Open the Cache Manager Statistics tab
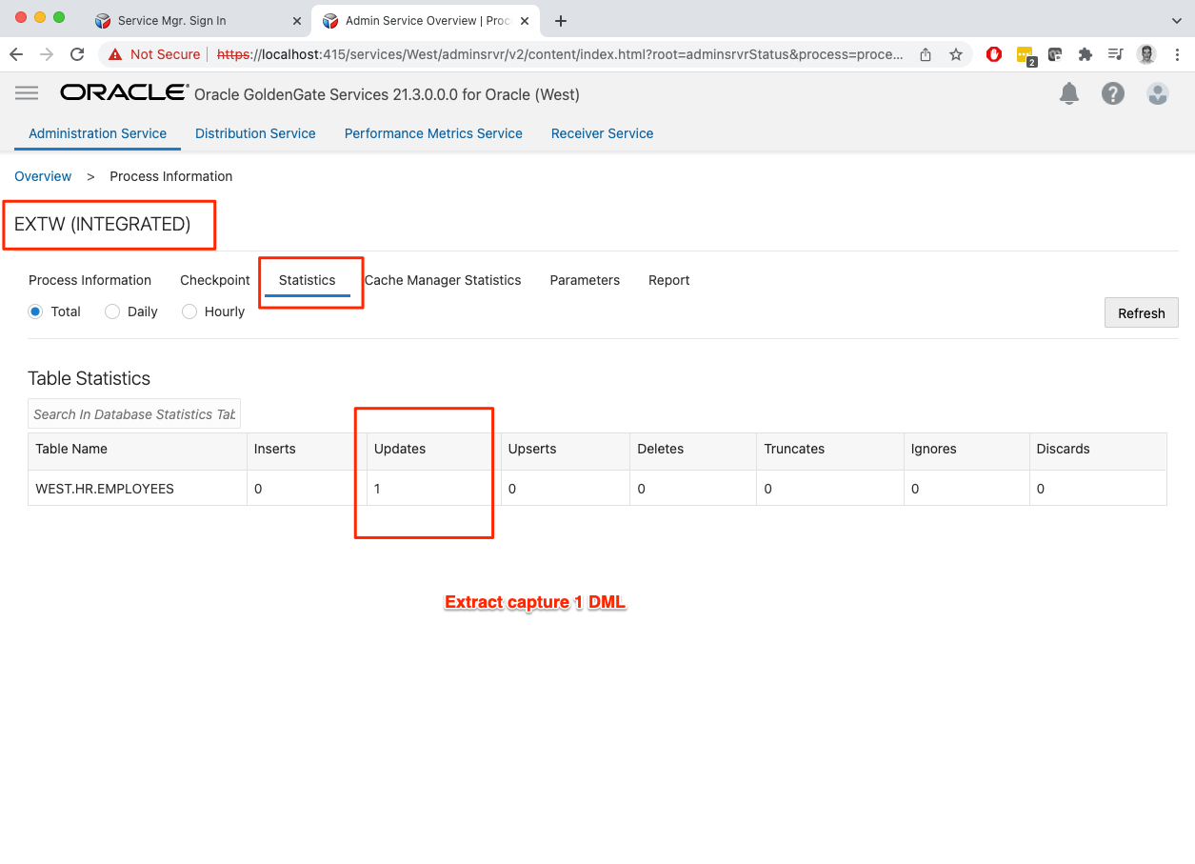 tap(443, 280)
